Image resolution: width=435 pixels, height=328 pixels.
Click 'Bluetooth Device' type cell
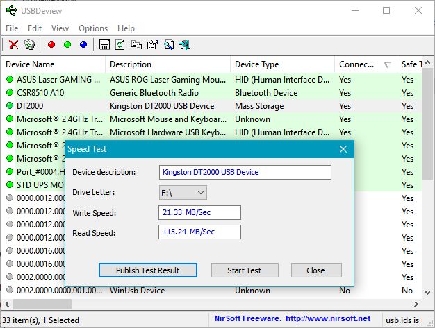(x=266, y=93)
